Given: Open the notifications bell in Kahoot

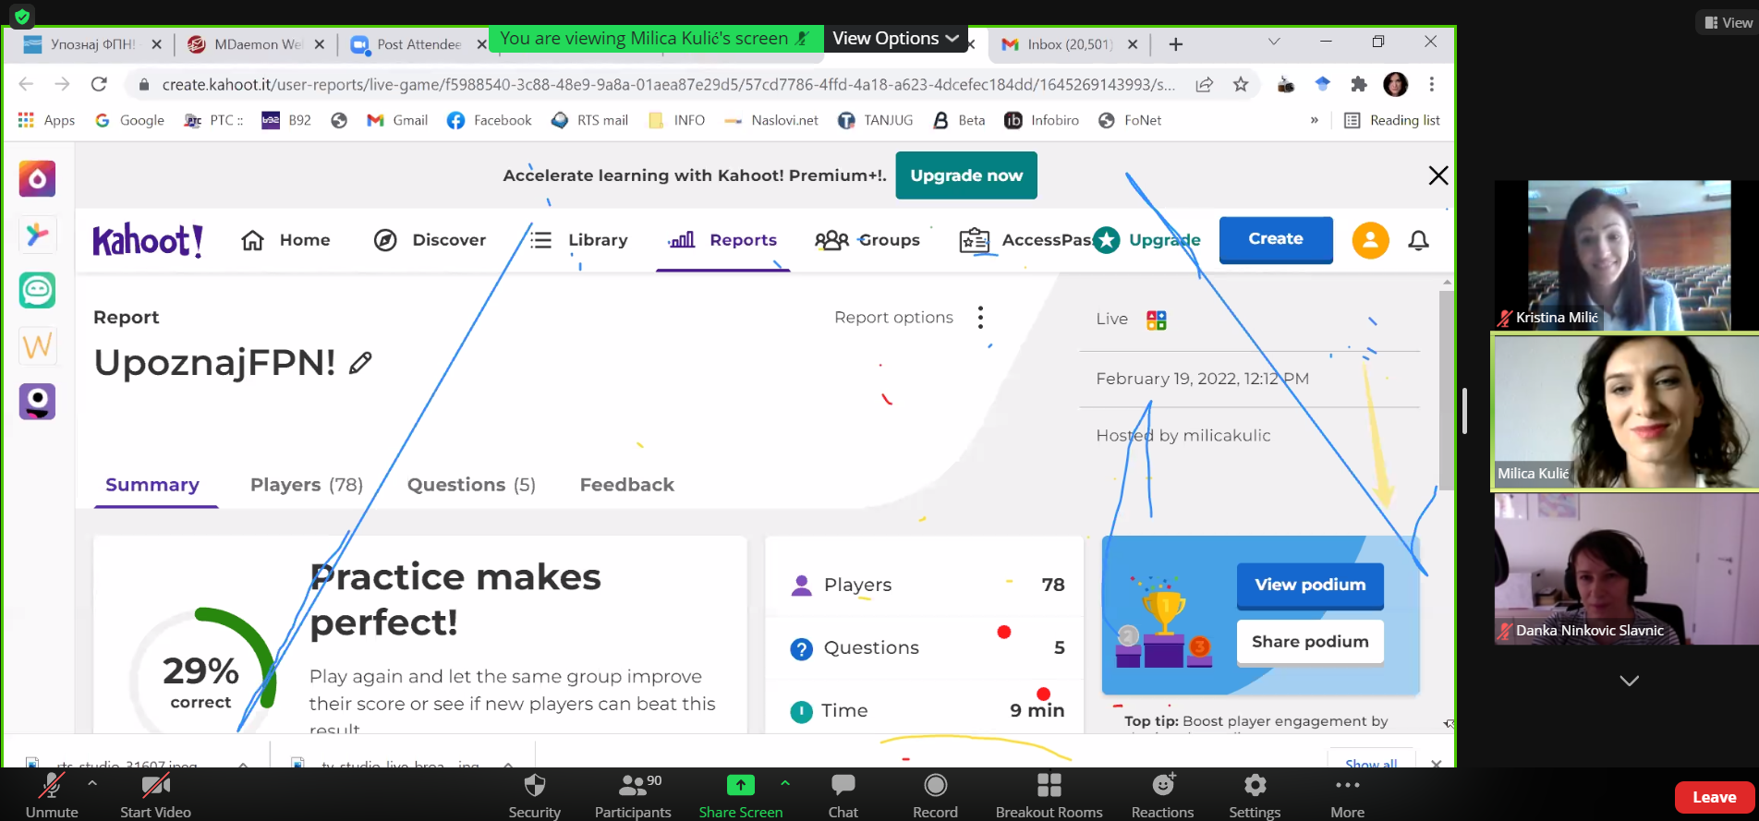Looking at the screenshot, I should click(x=1418, y=240).
